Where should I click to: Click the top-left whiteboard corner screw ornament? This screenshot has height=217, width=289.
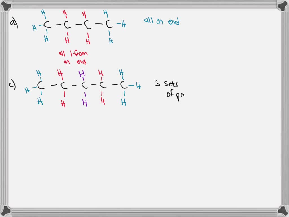(5, 5)
